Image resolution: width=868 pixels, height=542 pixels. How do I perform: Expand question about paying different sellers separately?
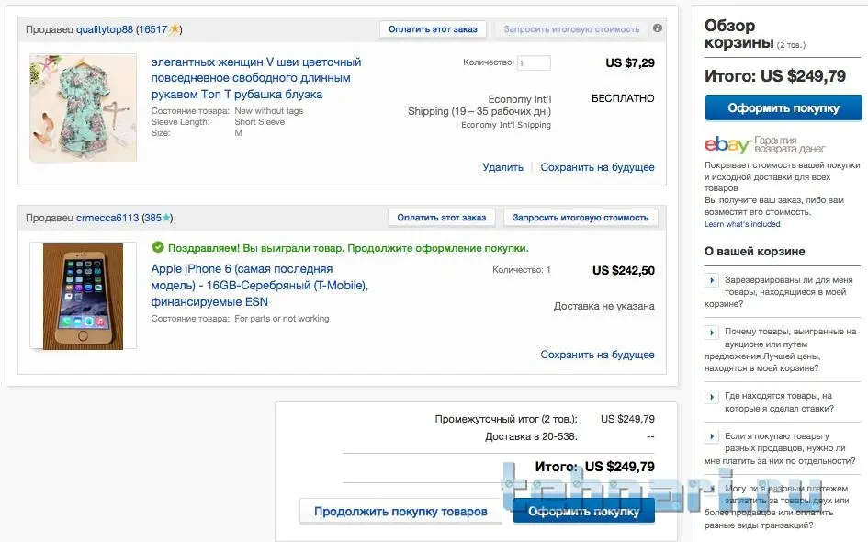coord(712,436)
